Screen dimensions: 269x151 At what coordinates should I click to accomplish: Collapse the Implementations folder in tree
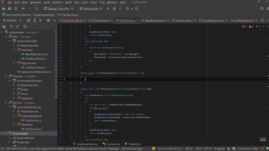click(14, 116)
